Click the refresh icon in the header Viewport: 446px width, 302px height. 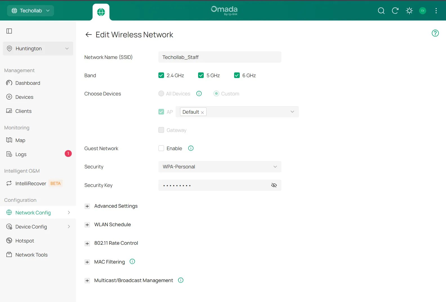click(395, 11)
